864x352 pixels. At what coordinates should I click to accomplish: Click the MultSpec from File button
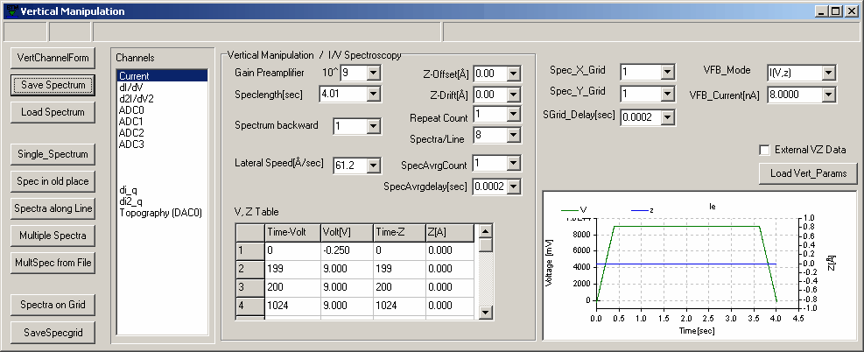53,262
